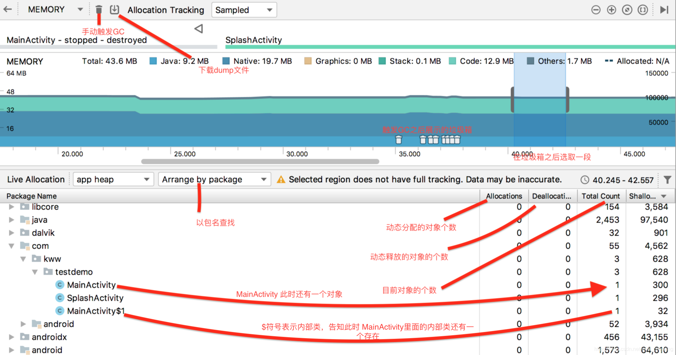Viewport: 676px width, 355px height.
Task: Click the 30.000 timeline tick label
Action: click(297, 154)
